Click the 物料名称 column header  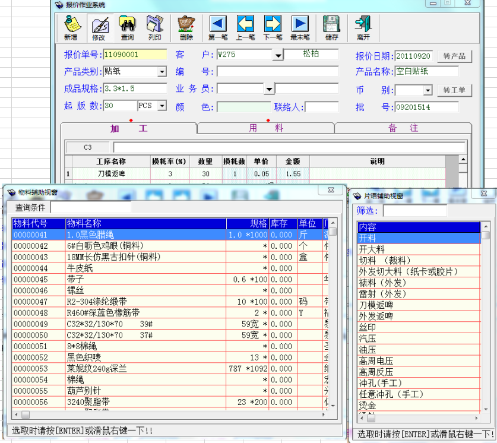coord(145,223)
